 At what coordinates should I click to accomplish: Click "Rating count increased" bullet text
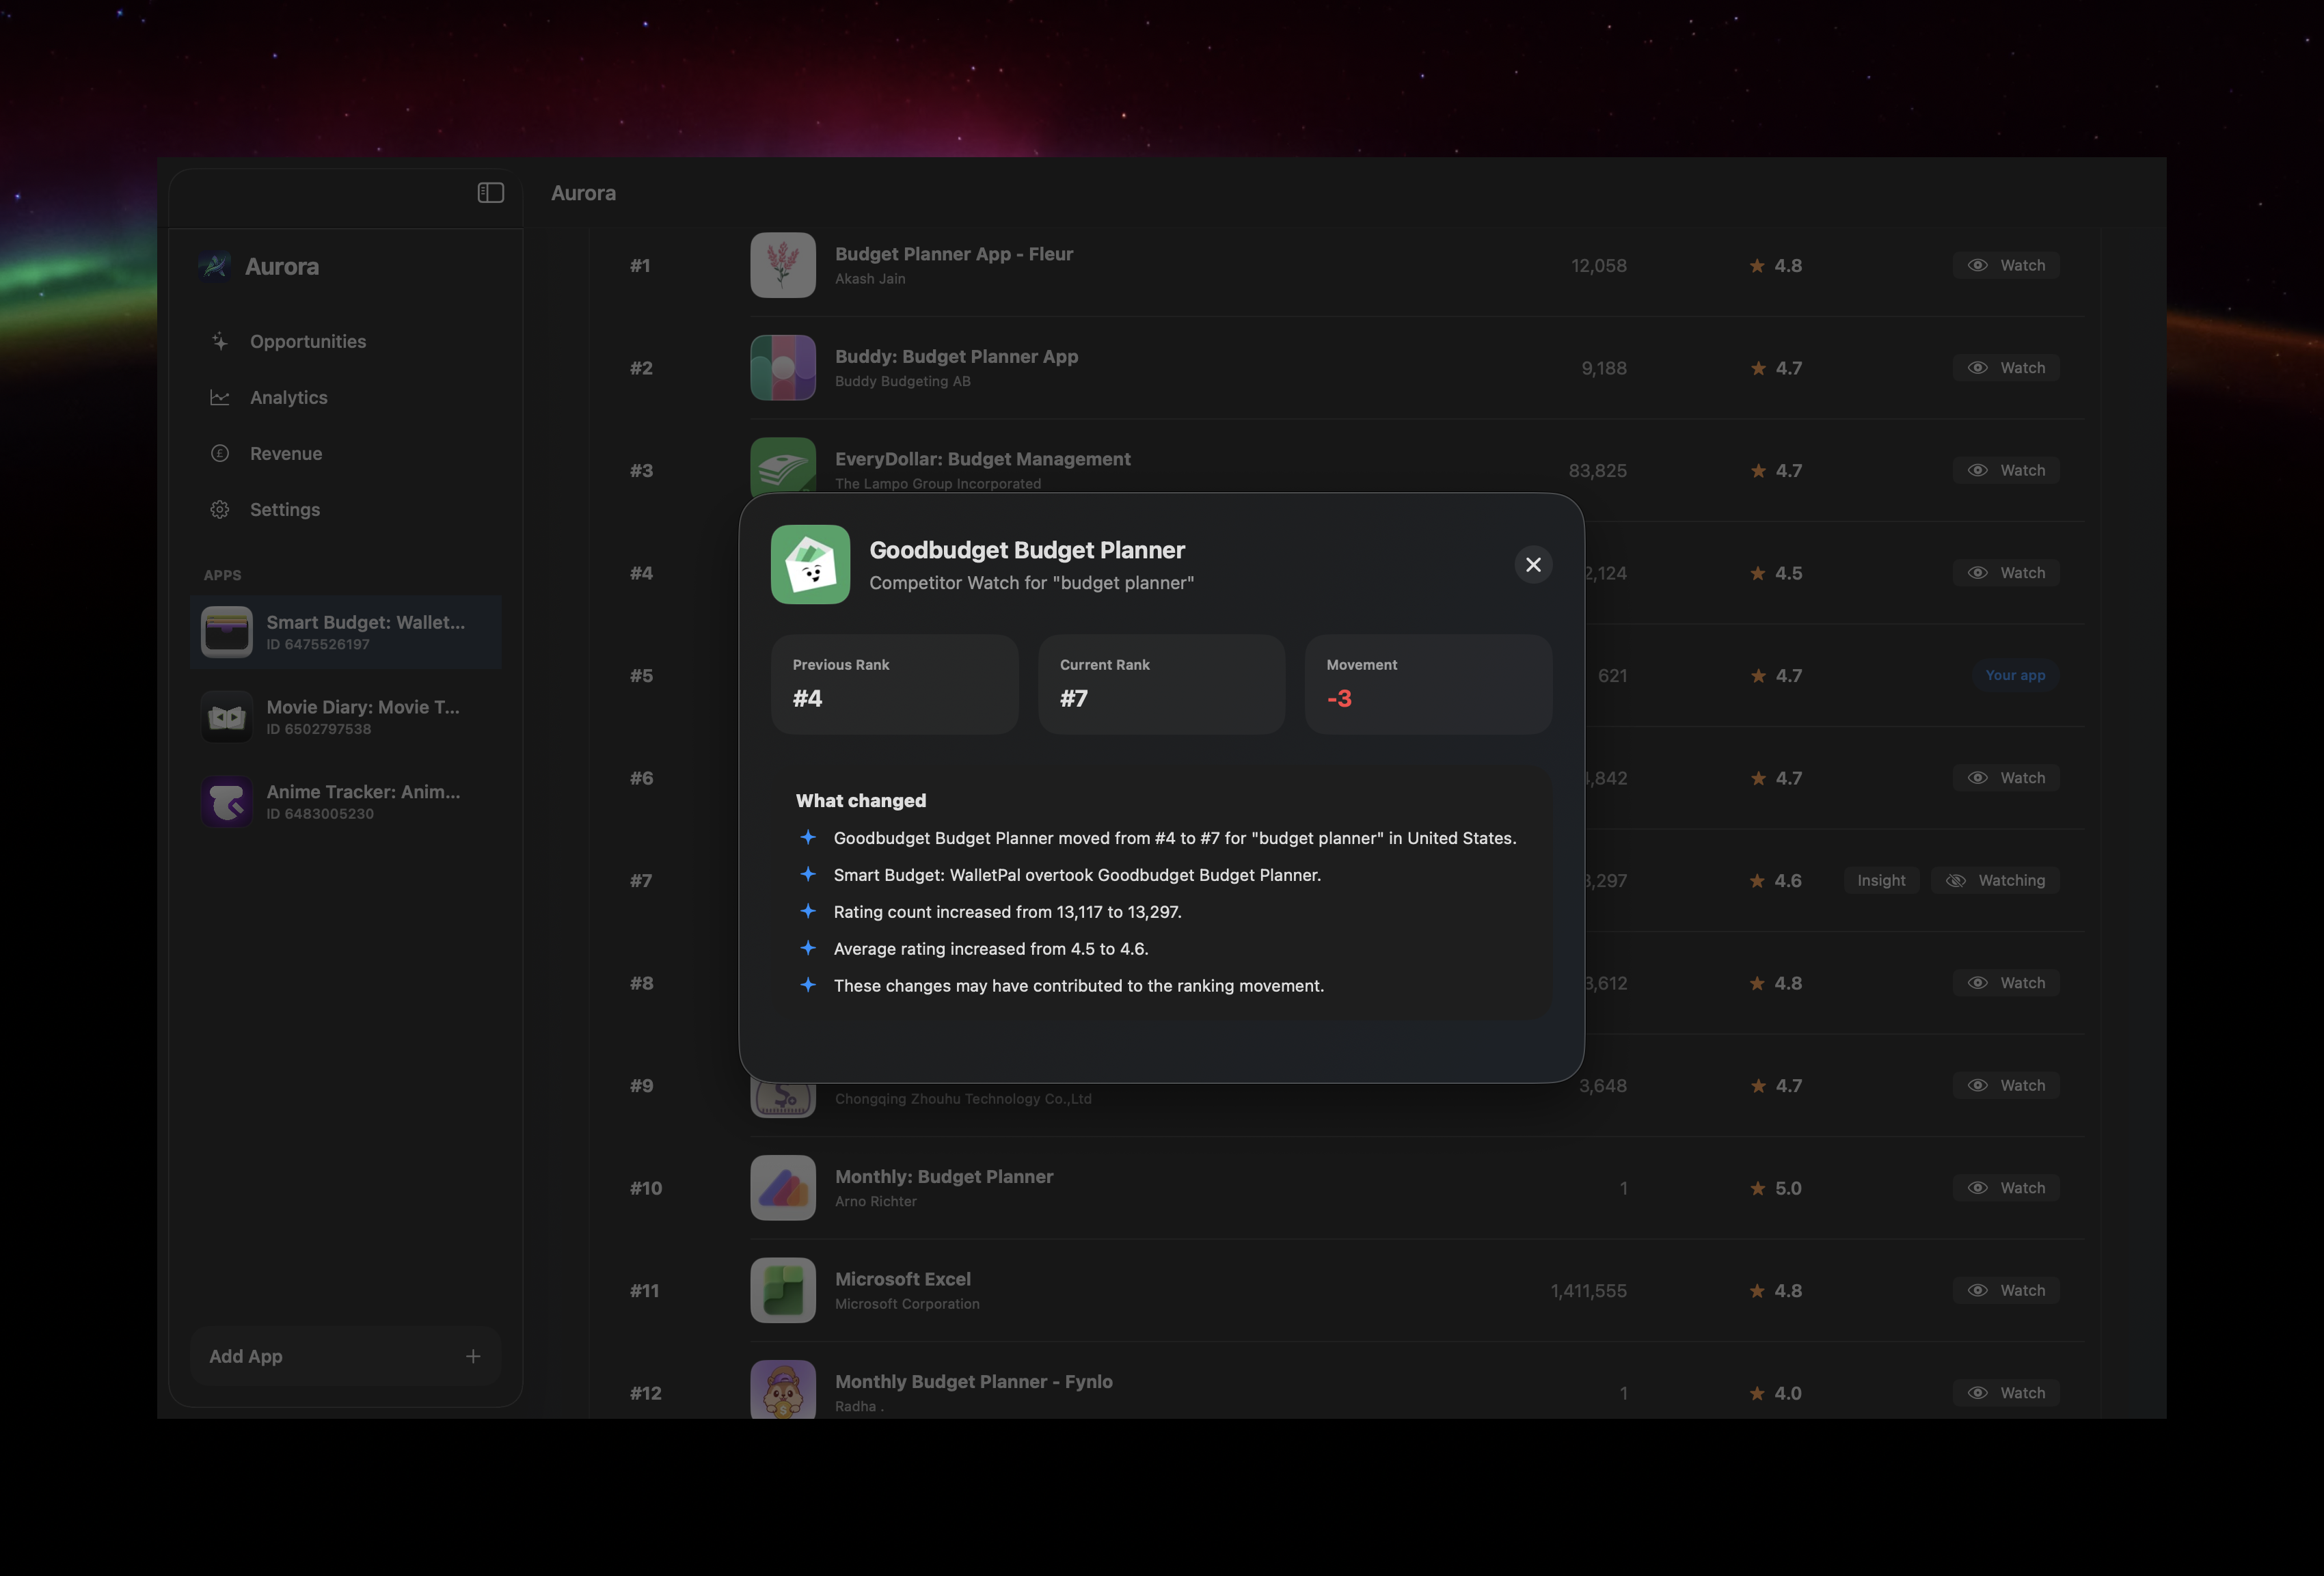click(1007, 912)
